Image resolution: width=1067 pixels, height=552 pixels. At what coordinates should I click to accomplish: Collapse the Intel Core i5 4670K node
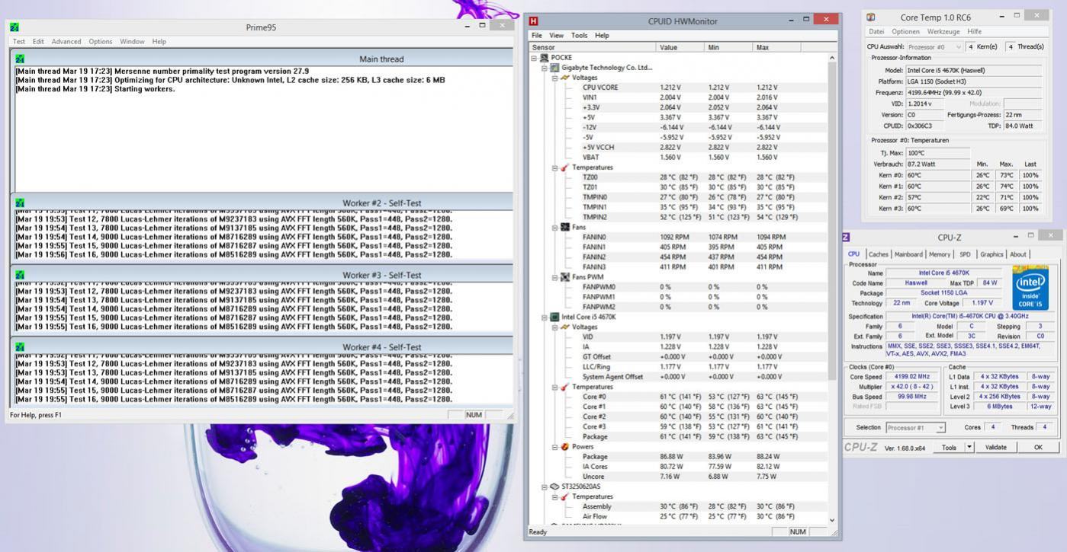545,317
